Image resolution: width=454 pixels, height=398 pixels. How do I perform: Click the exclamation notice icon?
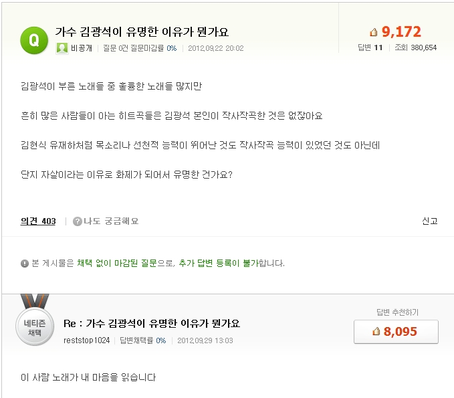[x=25, y=264]
